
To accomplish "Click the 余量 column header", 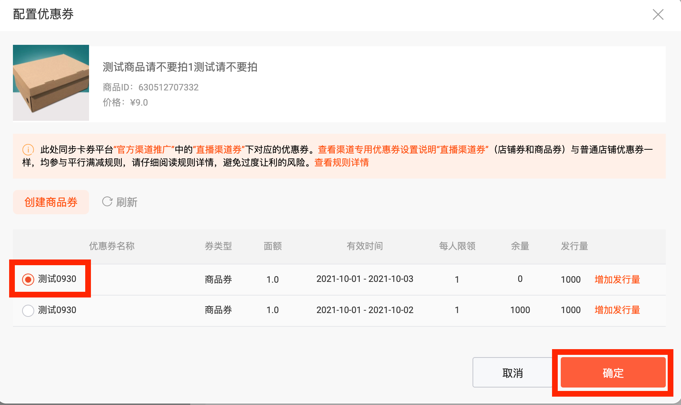I will [520, 246].
